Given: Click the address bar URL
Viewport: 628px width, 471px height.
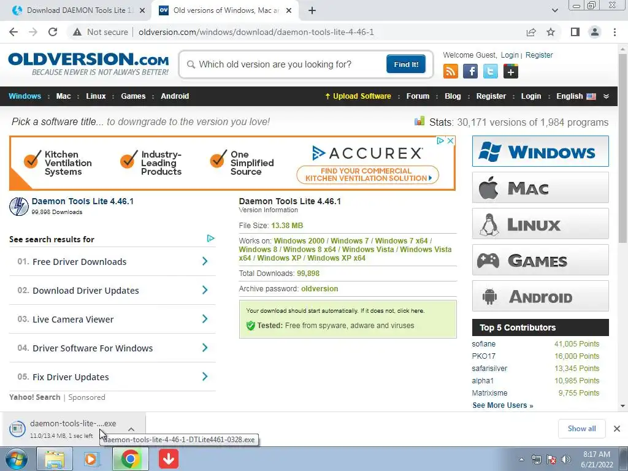Looking at the screenshot, I should (x=256, y=32).
